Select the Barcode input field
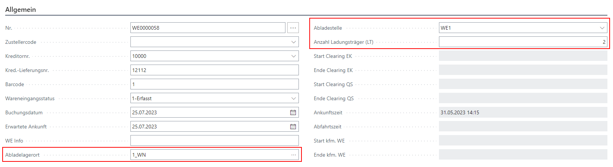The width and height of the screenshot is (613, 167). (x=214, y=84)
